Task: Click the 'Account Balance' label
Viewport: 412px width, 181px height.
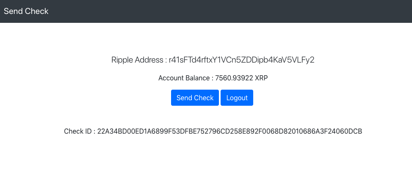Action: [x=184, y=78]
